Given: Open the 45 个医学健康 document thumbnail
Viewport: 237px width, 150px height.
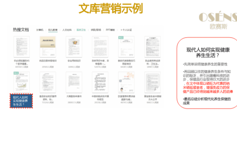Looking at the screenshot, I should (x=22, y=47).
